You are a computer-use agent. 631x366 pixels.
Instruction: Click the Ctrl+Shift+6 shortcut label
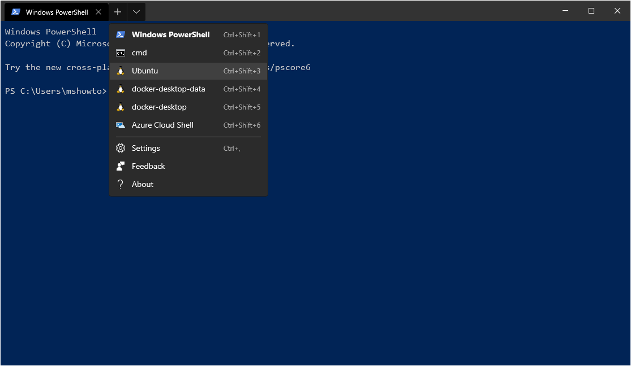coord(242,125)
